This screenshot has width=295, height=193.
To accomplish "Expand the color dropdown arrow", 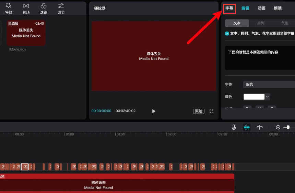I will pos(267,97).
